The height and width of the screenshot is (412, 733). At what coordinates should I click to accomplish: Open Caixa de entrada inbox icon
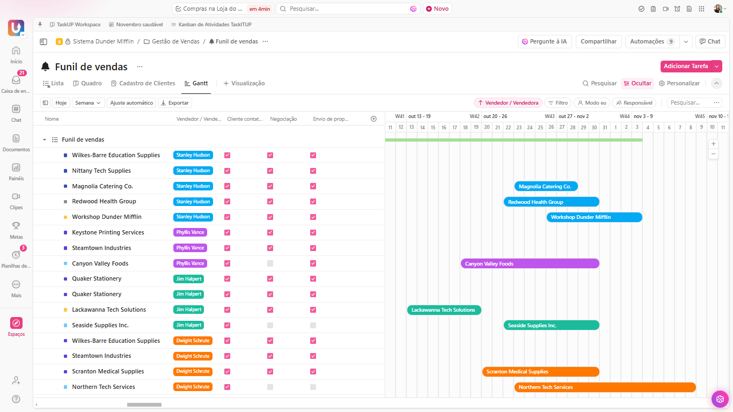click(x=16, y=80)
